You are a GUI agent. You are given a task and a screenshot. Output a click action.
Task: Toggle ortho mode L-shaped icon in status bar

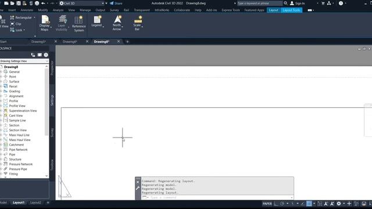click(x=276, y=204)
